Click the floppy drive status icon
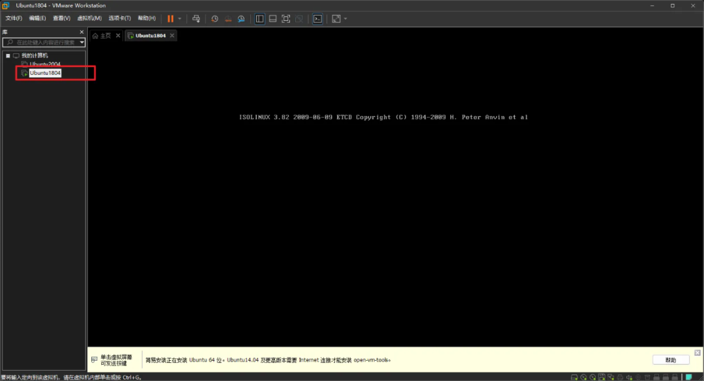Screen dimensions: 704x381 click(602, 377)
